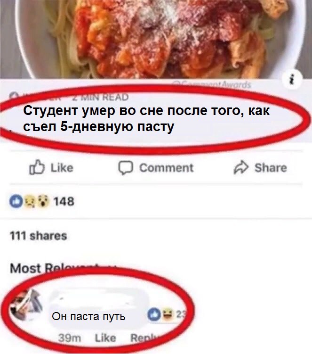Click the wow reaction emoji
312x354 pixels.
(43, 201)
